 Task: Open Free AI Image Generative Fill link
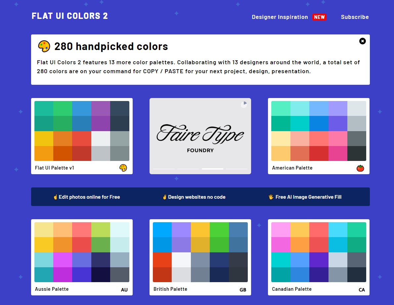point(305,197)
